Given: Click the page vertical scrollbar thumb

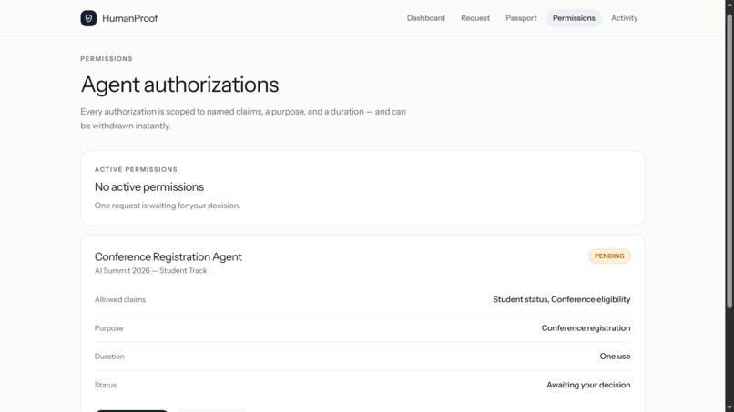Looking at the screenshot, I should (729, 161).
